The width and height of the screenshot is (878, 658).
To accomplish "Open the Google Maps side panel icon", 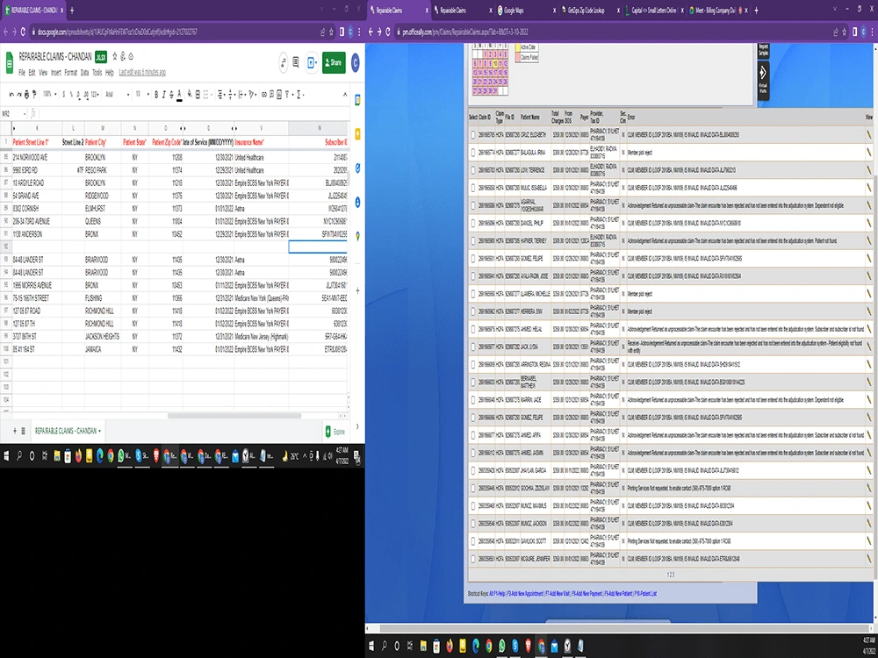I will coord(357,236).
